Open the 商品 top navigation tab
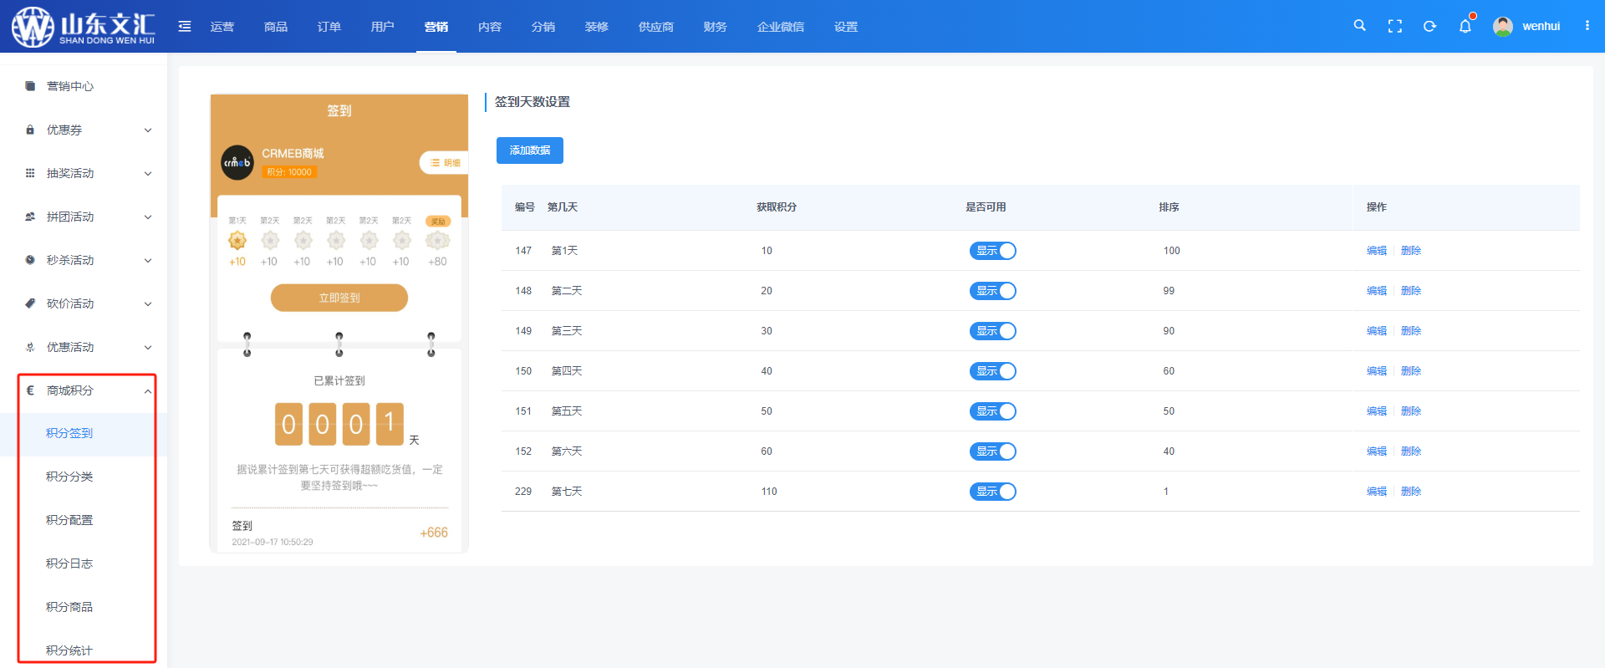1605x668 pixels. point(276,27)
